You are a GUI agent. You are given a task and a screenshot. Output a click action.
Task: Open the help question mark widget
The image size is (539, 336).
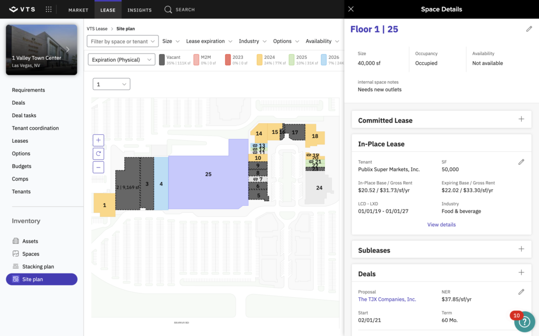coord(524,322)
